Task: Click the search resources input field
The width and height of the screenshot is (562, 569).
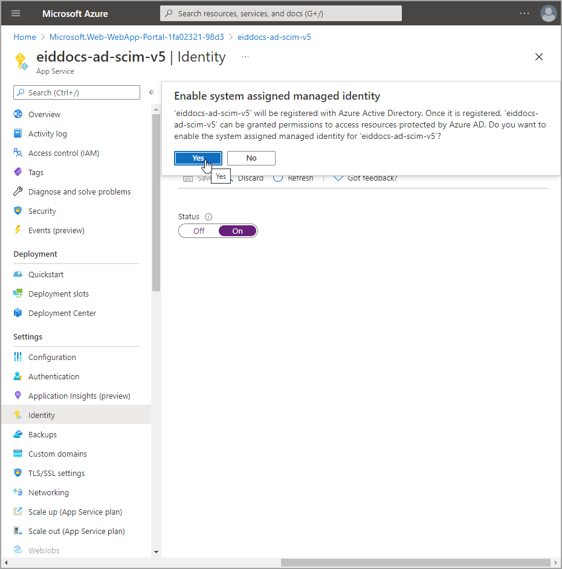Action: (x=281, y=13)
